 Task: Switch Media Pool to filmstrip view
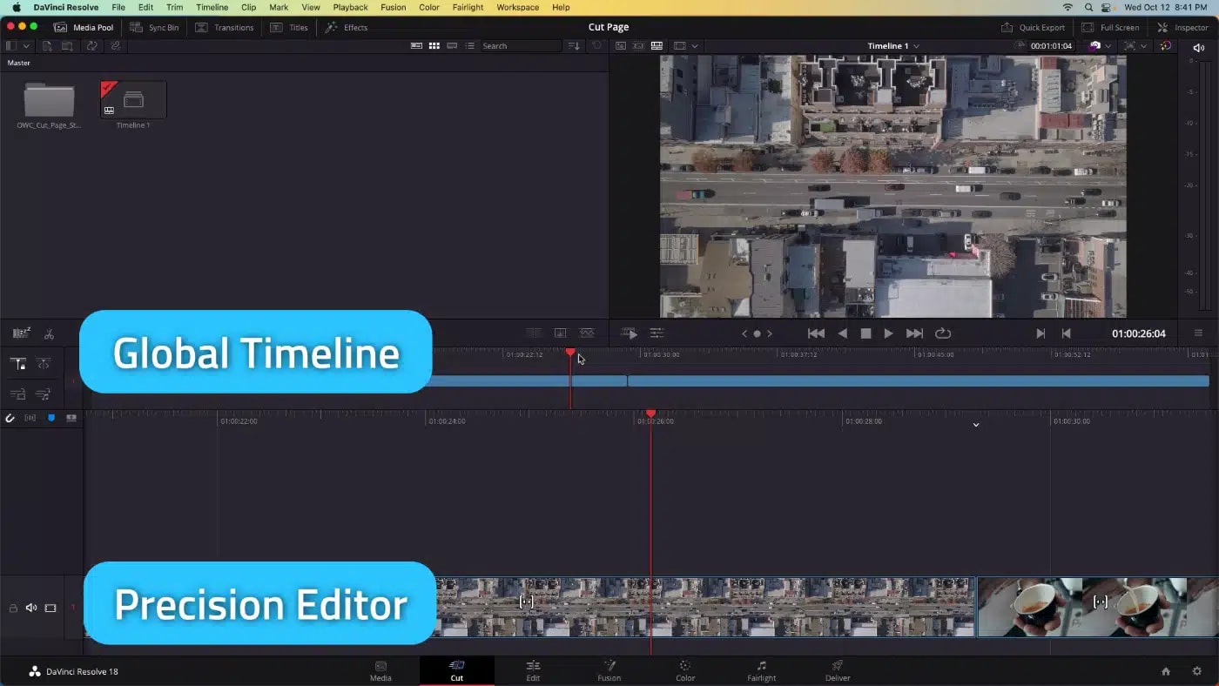coord(417,45)
